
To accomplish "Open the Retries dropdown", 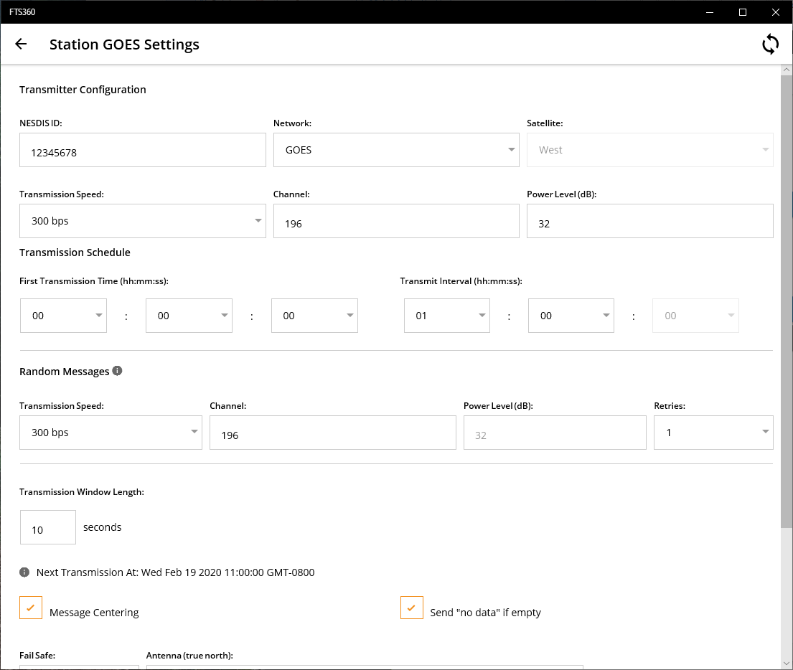I will [713, 433].
